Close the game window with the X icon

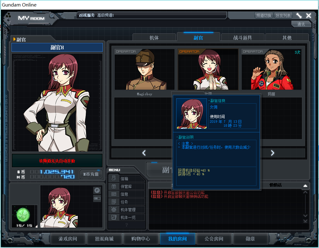coord(308,15)
